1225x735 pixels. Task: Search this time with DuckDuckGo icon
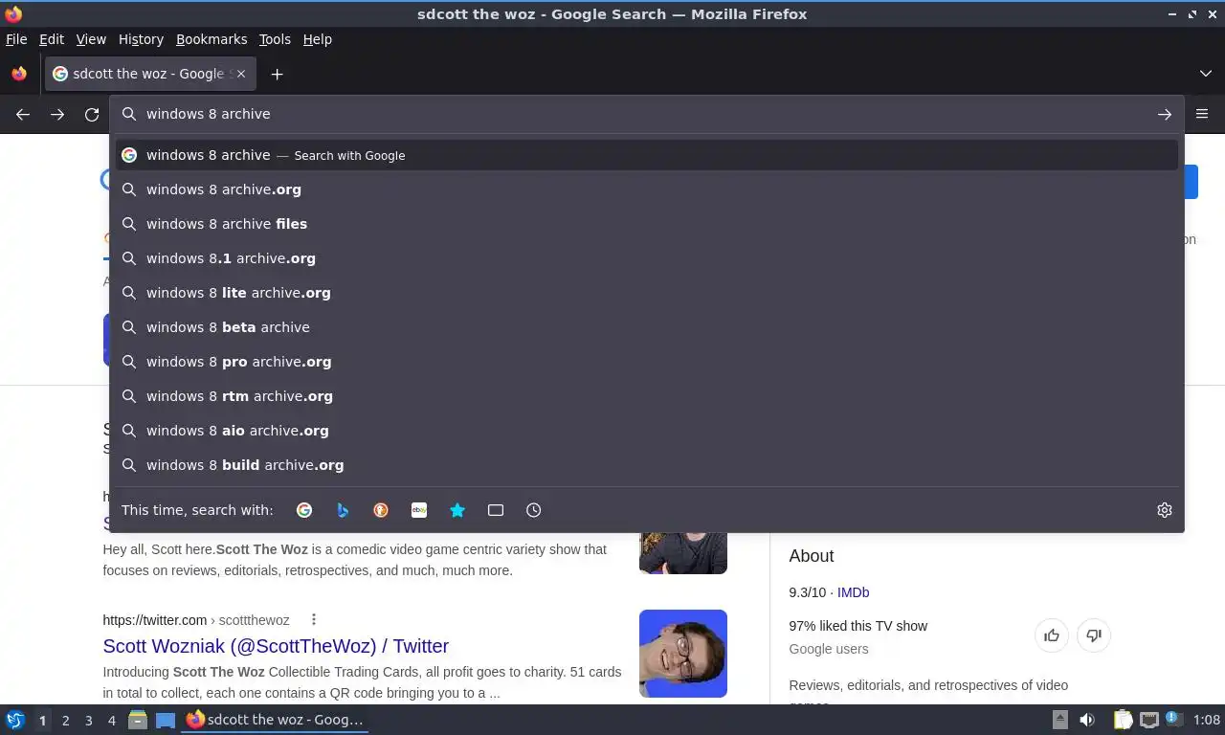pyautogui.click(x=381, y=510)
